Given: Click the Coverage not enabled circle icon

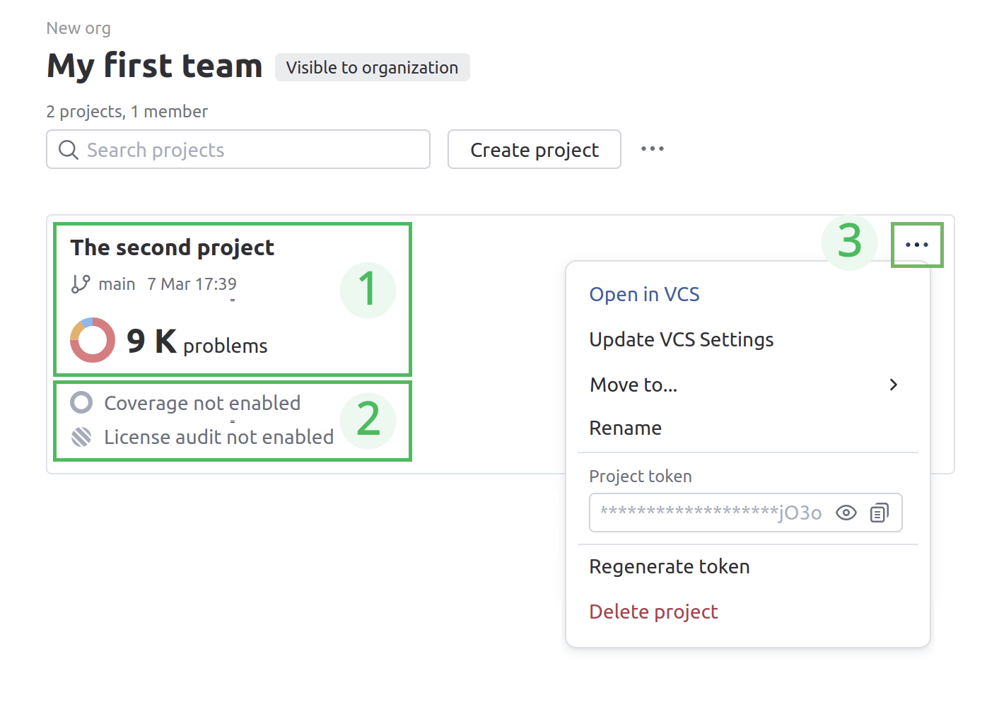Looking at the screenshot, I should click(81, 402).
